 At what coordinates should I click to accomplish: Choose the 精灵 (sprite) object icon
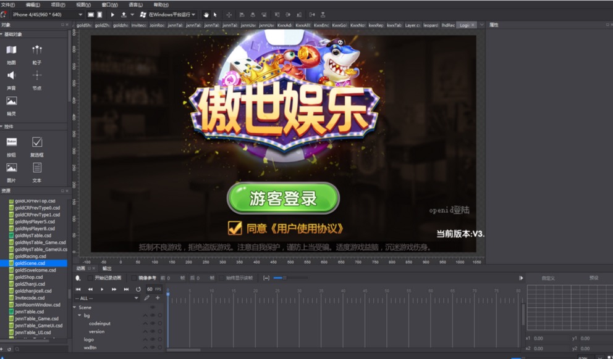(11, 101)
